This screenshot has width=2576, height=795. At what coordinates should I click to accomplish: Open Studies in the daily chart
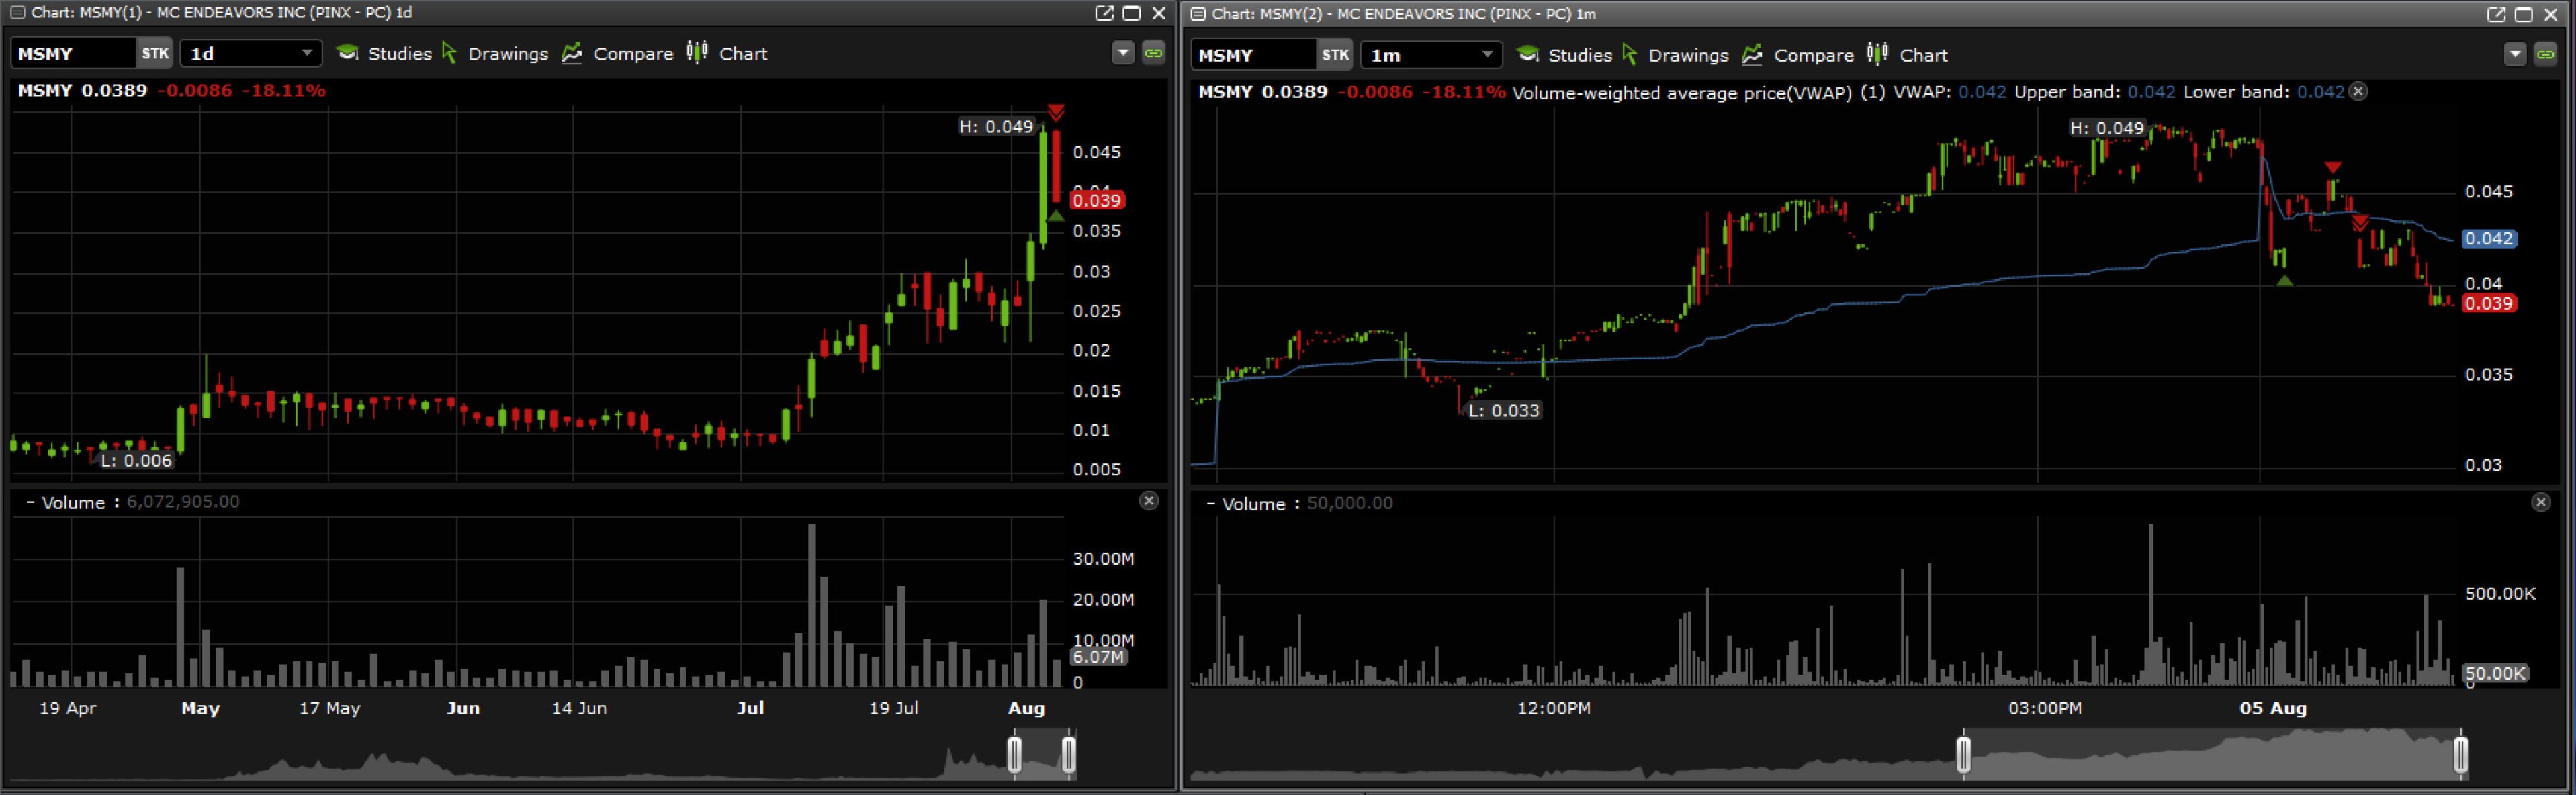click(385, 54)
